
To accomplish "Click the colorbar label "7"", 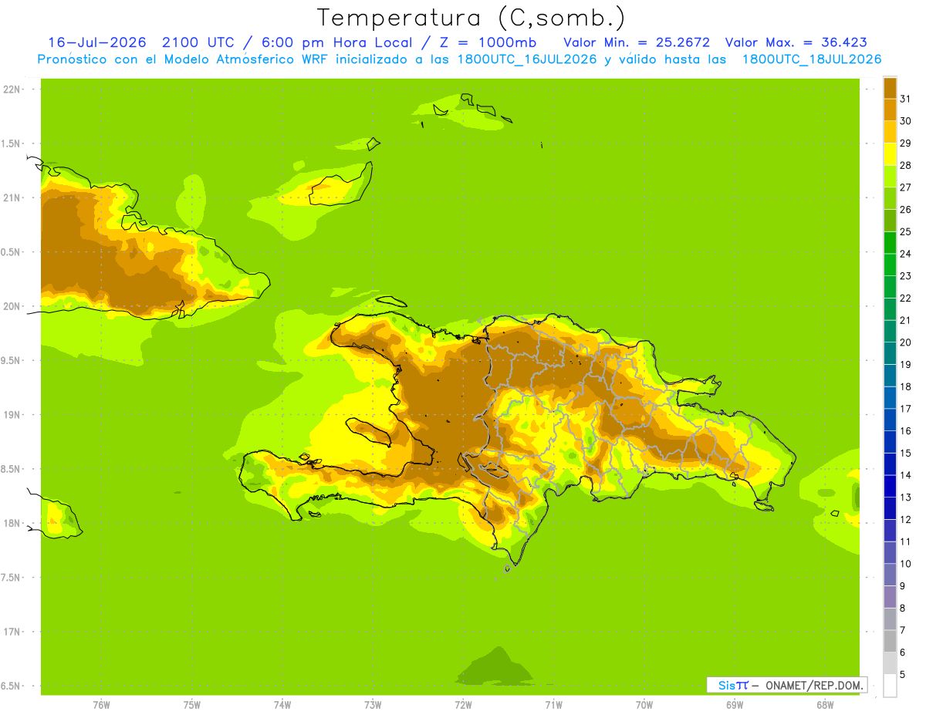I will (x=902, y=630).
